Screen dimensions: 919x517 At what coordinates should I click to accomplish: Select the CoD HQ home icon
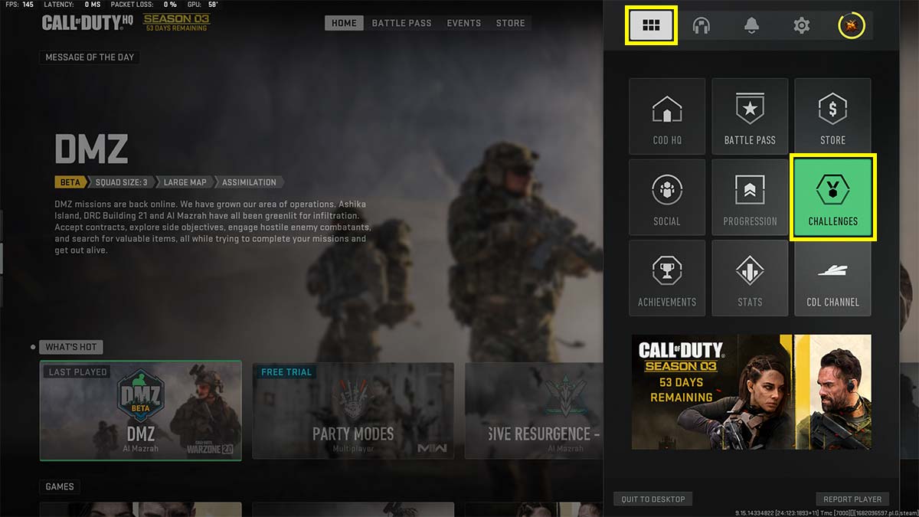click(x=667, y=116)
